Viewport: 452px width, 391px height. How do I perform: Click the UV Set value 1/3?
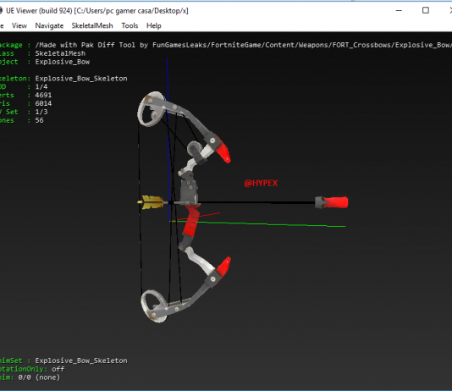tap(41, 112)
